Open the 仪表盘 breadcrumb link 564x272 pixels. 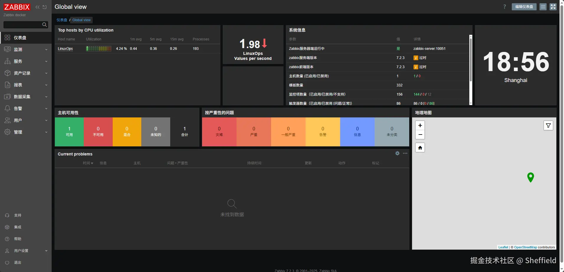[x=62, y=20]
